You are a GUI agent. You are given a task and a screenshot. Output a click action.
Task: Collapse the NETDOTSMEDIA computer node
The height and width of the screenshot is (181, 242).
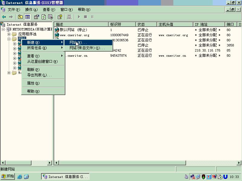click(3, 29)
